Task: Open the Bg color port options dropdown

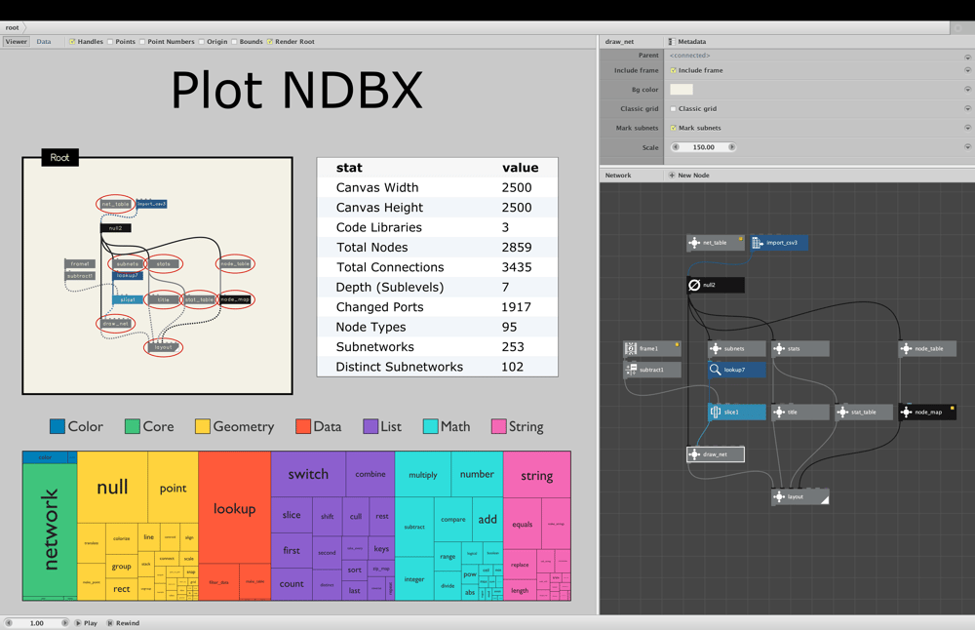Action: (x=967, y=90)
